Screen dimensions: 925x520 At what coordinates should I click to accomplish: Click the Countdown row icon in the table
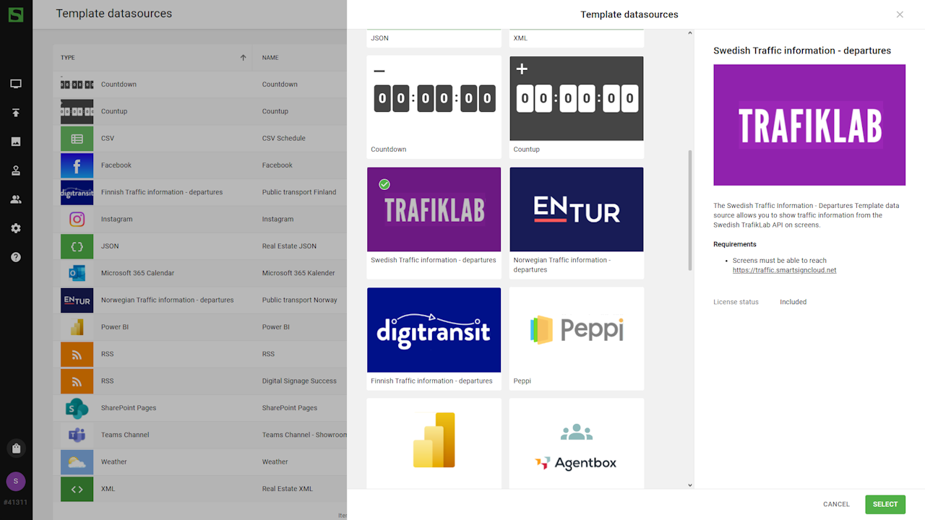[x=77, y=84]
